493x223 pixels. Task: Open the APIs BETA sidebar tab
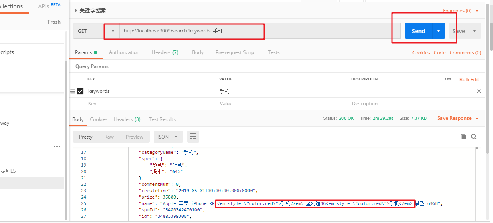[49, 6]
